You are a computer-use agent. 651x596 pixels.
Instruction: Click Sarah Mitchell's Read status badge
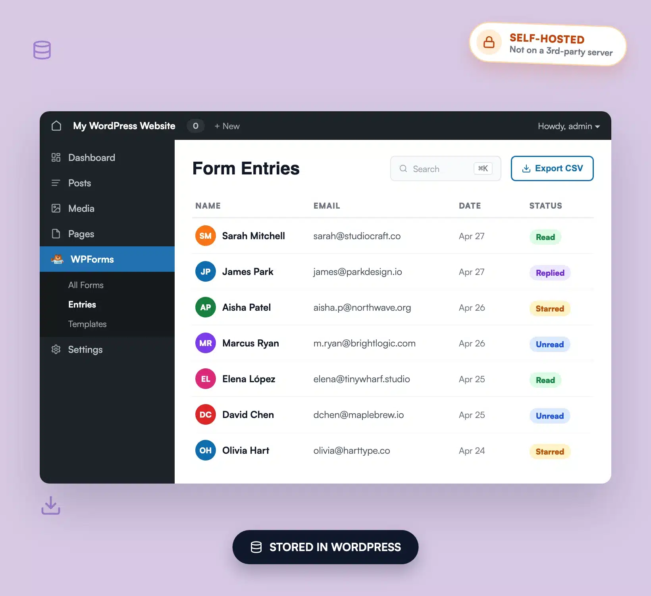pos(545,237)
